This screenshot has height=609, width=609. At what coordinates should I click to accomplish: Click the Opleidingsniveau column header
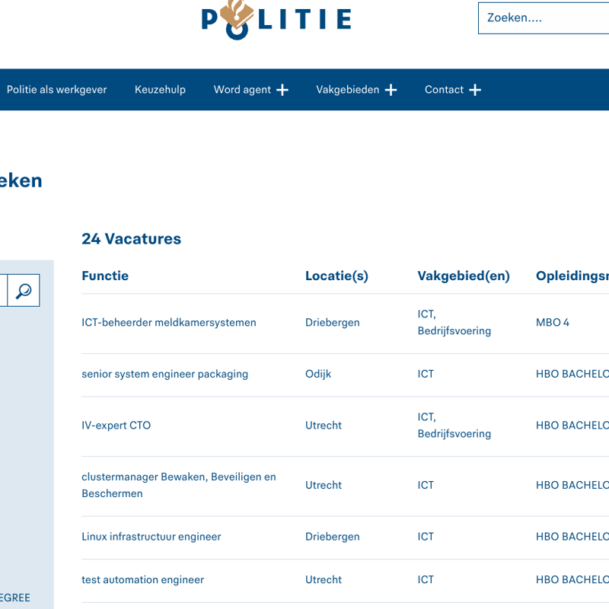(x=572, y=276)
